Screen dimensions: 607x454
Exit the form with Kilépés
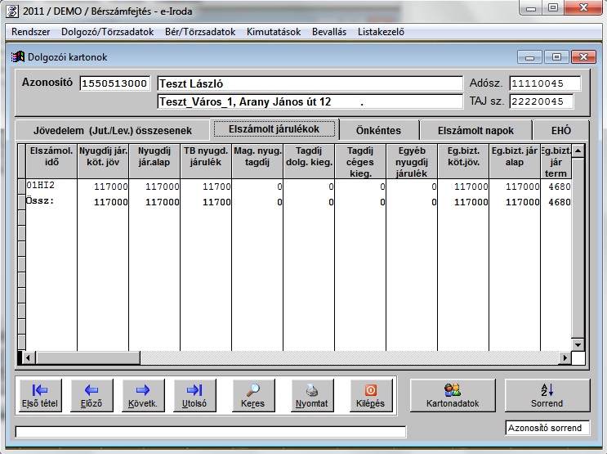(x=371, y=395)
